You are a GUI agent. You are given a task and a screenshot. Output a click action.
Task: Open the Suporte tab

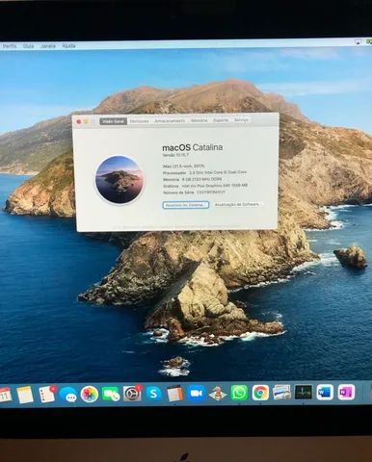(x=221, y=120)
